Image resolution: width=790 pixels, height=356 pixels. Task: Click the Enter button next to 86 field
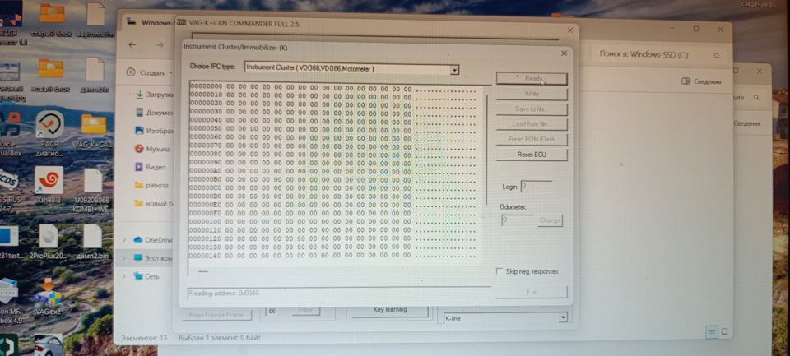tap(305, 311)
